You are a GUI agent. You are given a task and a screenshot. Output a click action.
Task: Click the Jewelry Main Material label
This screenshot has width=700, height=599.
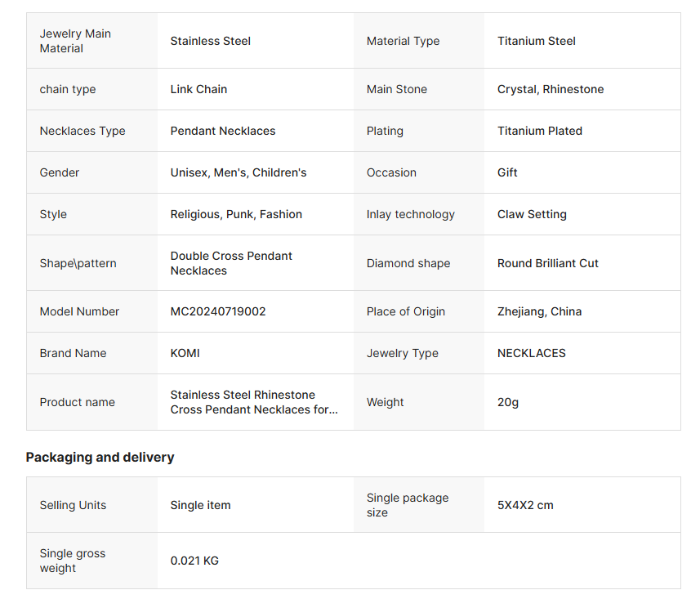click(75, 41)
